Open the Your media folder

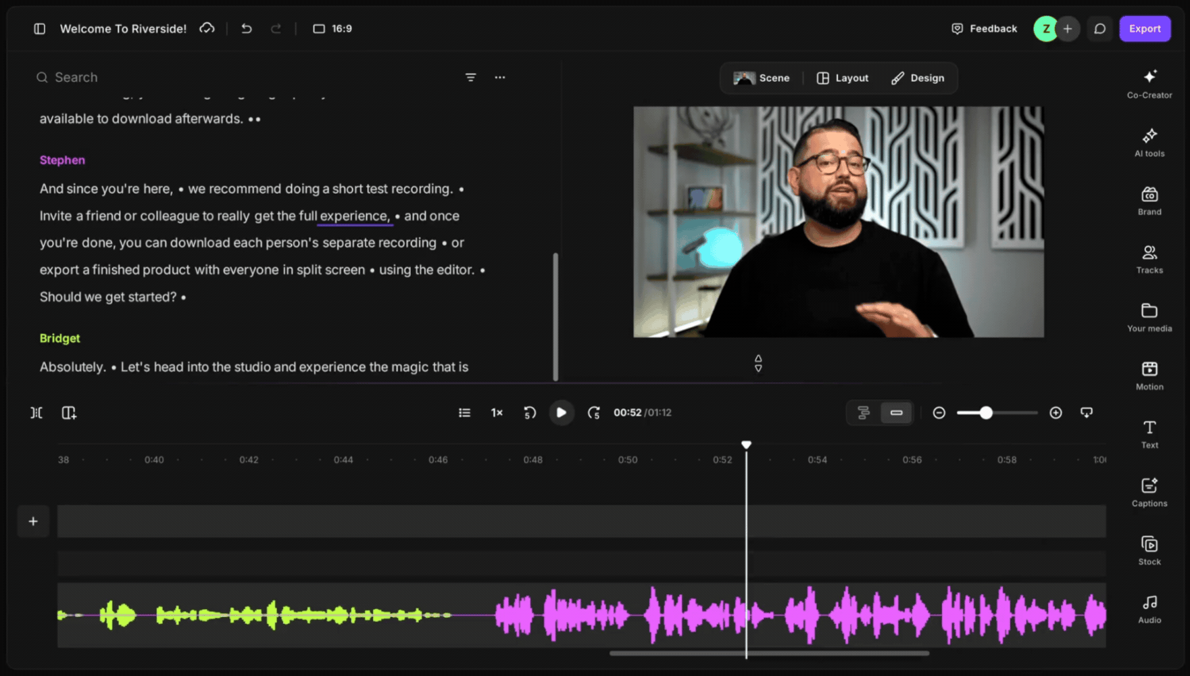(1149, 317)
